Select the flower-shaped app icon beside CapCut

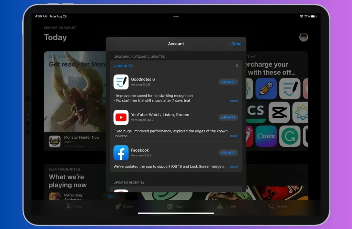tap(300, 112)
